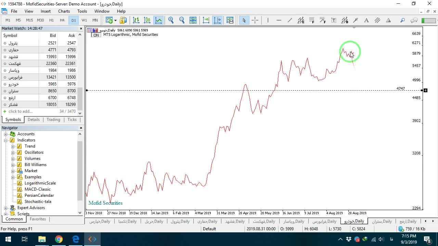Select the MN timeframe
The width and height of the screenshot is (438, 246).
tap(95, 20)
